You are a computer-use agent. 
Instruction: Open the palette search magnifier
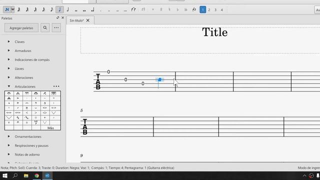[x=45, y=28]
